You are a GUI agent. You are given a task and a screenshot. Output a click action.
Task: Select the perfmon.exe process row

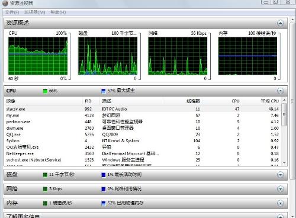coord(143,121)
